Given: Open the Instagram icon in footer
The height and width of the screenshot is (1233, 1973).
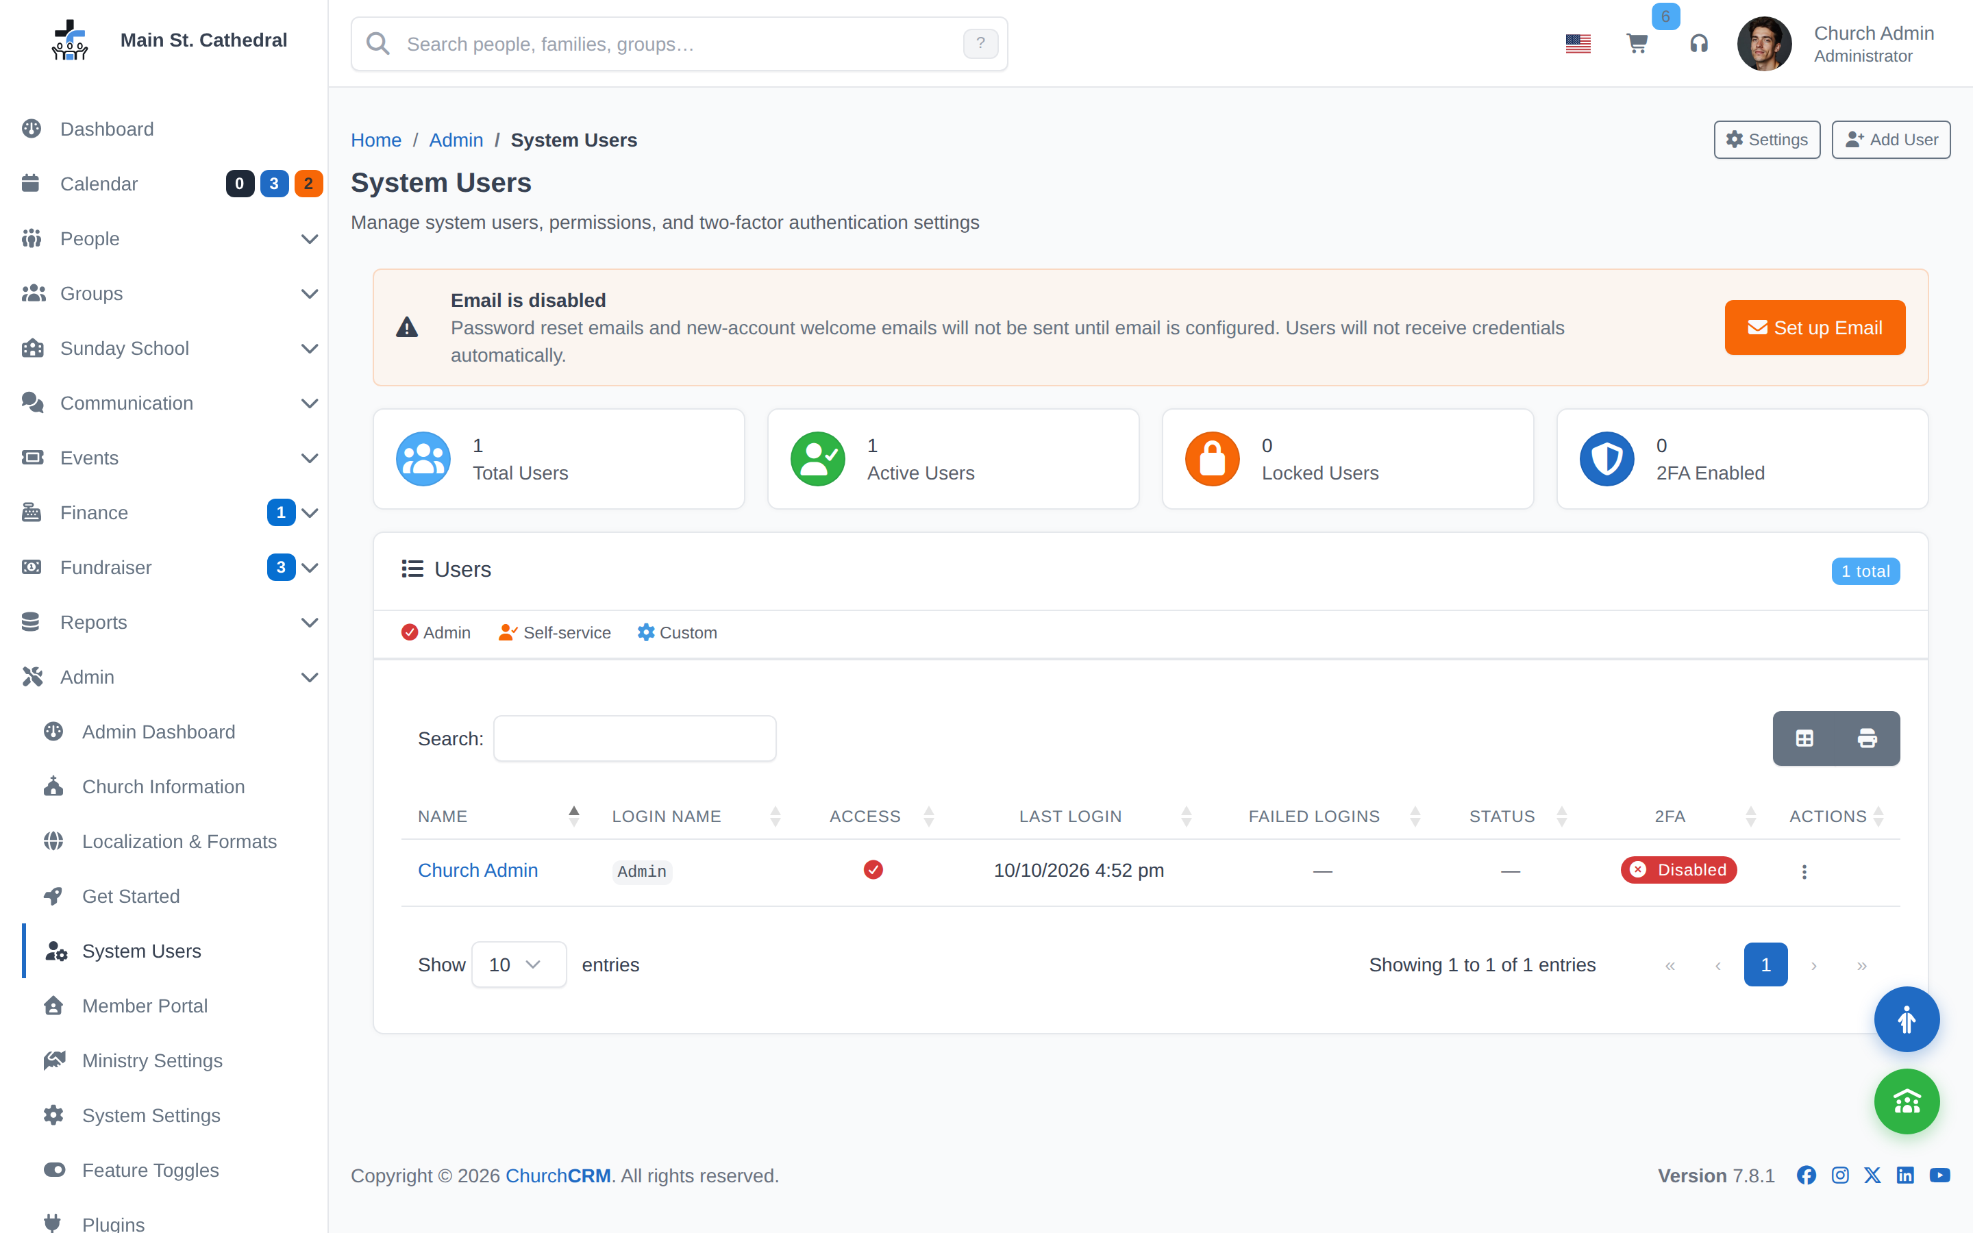Looking at the screenshot, I should tap(1839, 1175).
